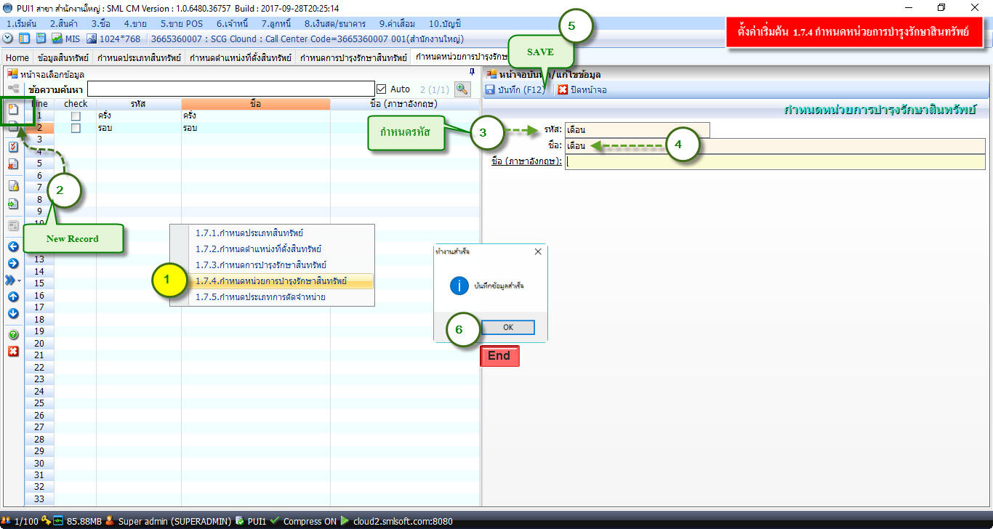This screenshot has width=993, height=529.
Task: Click the green play icon beside cloud2.smlsoft.com
Action: (x=345, y=521)
